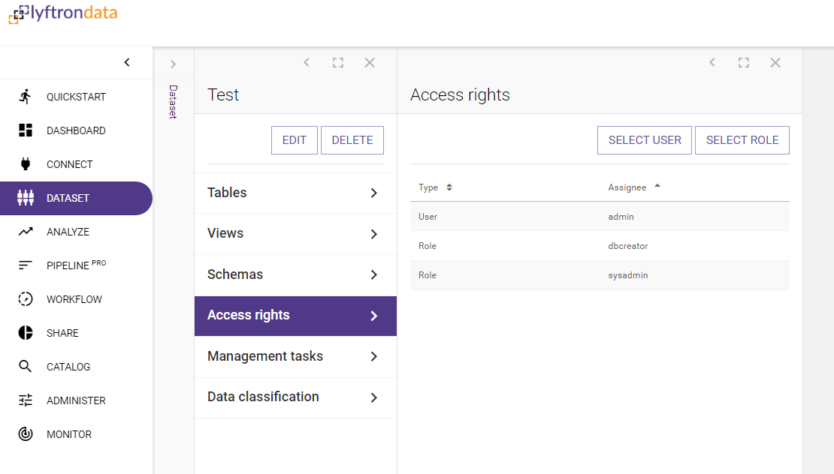Click the Type column header
This screenshot has height=474, width=834.
coord(428,187)
